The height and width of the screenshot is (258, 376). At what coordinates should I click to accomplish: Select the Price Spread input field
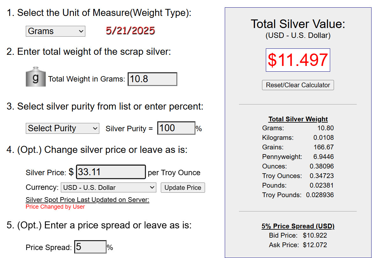(90, 247)
